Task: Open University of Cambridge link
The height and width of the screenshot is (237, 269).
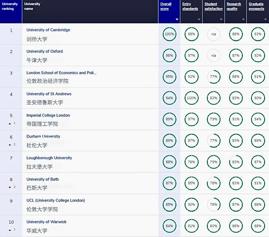Action: (x=48, y=30)
